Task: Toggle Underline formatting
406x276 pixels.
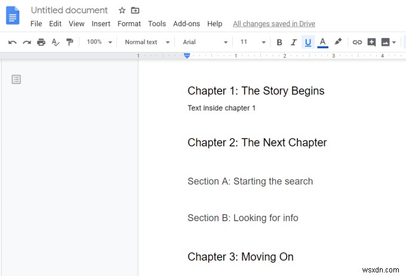Action: pyautogui.click(x=308, y=42)
